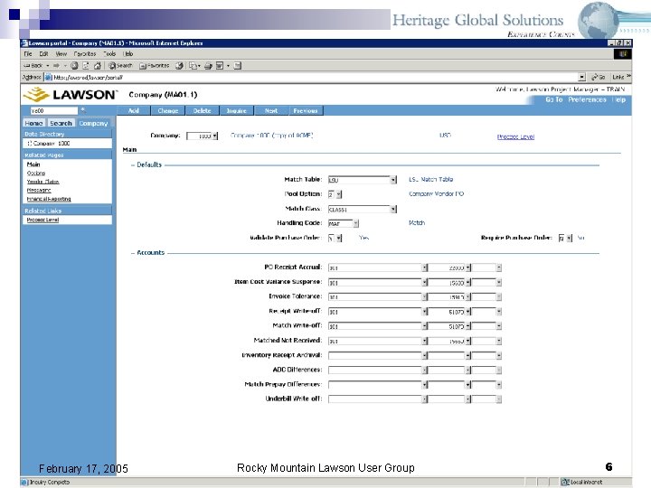
Task: Open Vendor Claim under Related Pages
Action: point(42,182)
